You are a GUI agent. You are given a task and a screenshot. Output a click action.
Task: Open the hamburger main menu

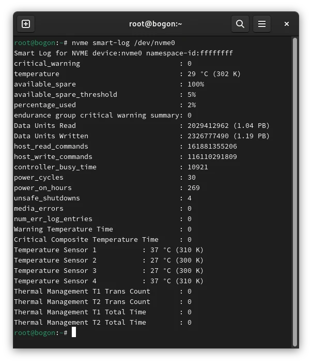tap(262, 24)
